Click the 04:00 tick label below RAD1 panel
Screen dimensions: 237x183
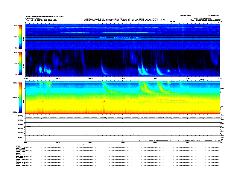coord(58,79)
